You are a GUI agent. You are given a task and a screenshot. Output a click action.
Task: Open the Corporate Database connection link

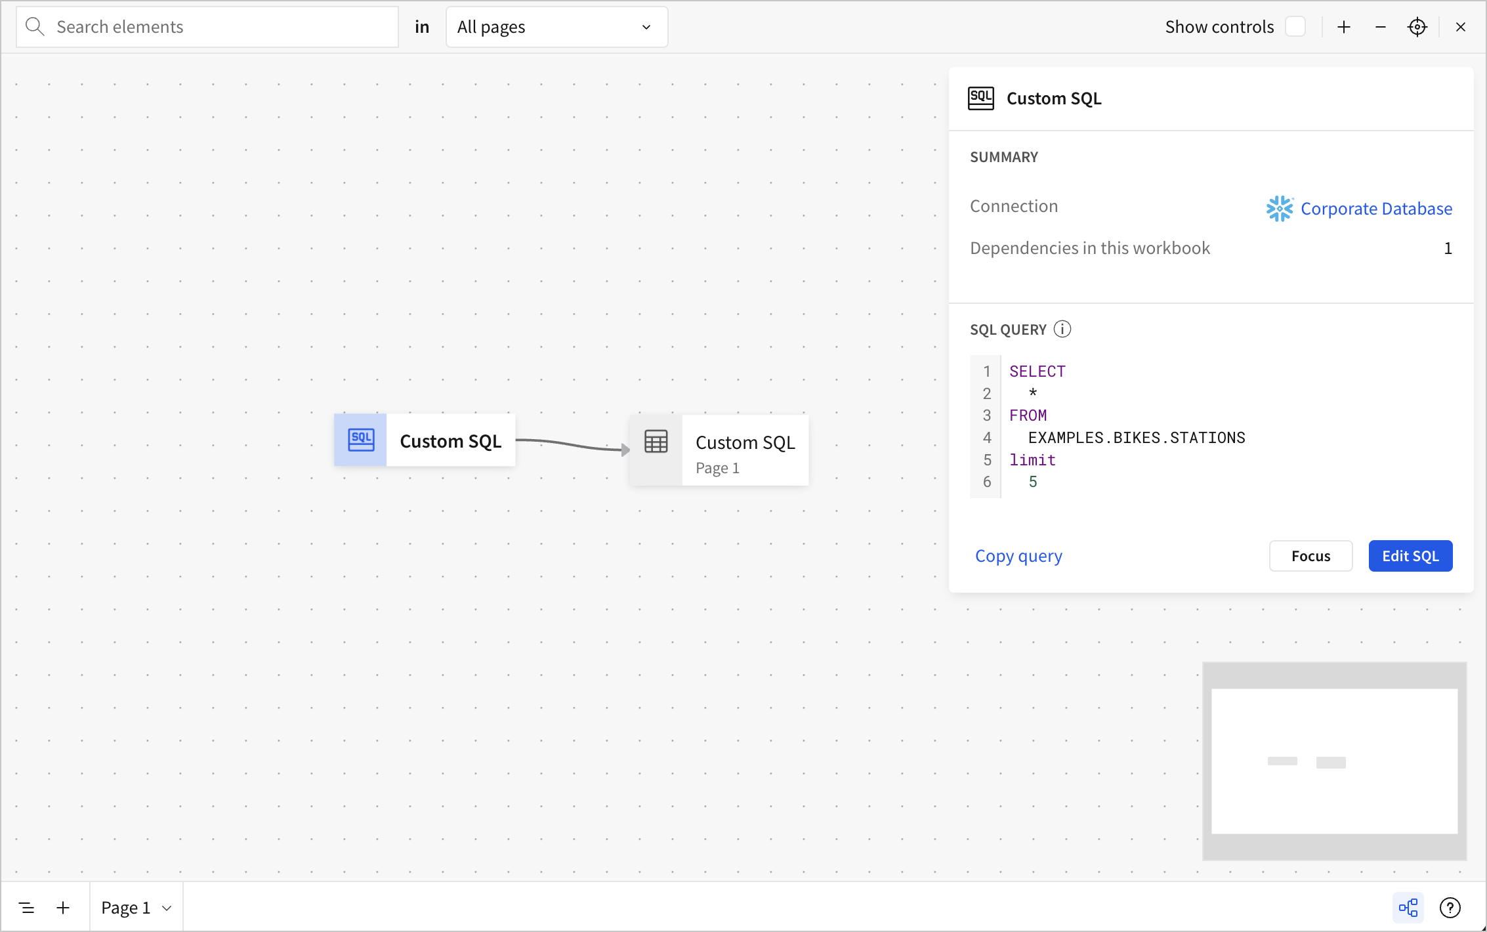coord(1375,209)
